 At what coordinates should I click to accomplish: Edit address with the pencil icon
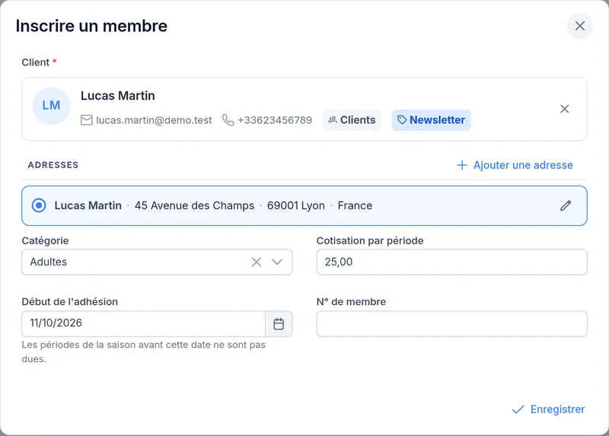coord(566,205)
